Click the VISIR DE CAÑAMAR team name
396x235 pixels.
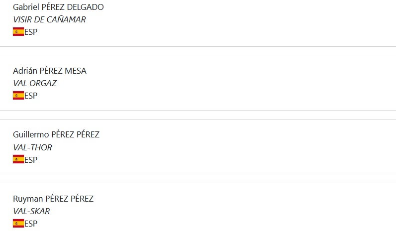click(x=49, y=19)
